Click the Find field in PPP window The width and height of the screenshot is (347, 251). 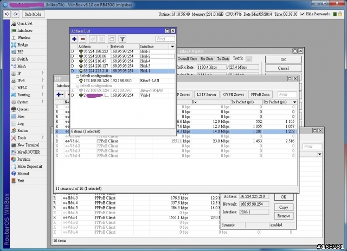(287, 95)
